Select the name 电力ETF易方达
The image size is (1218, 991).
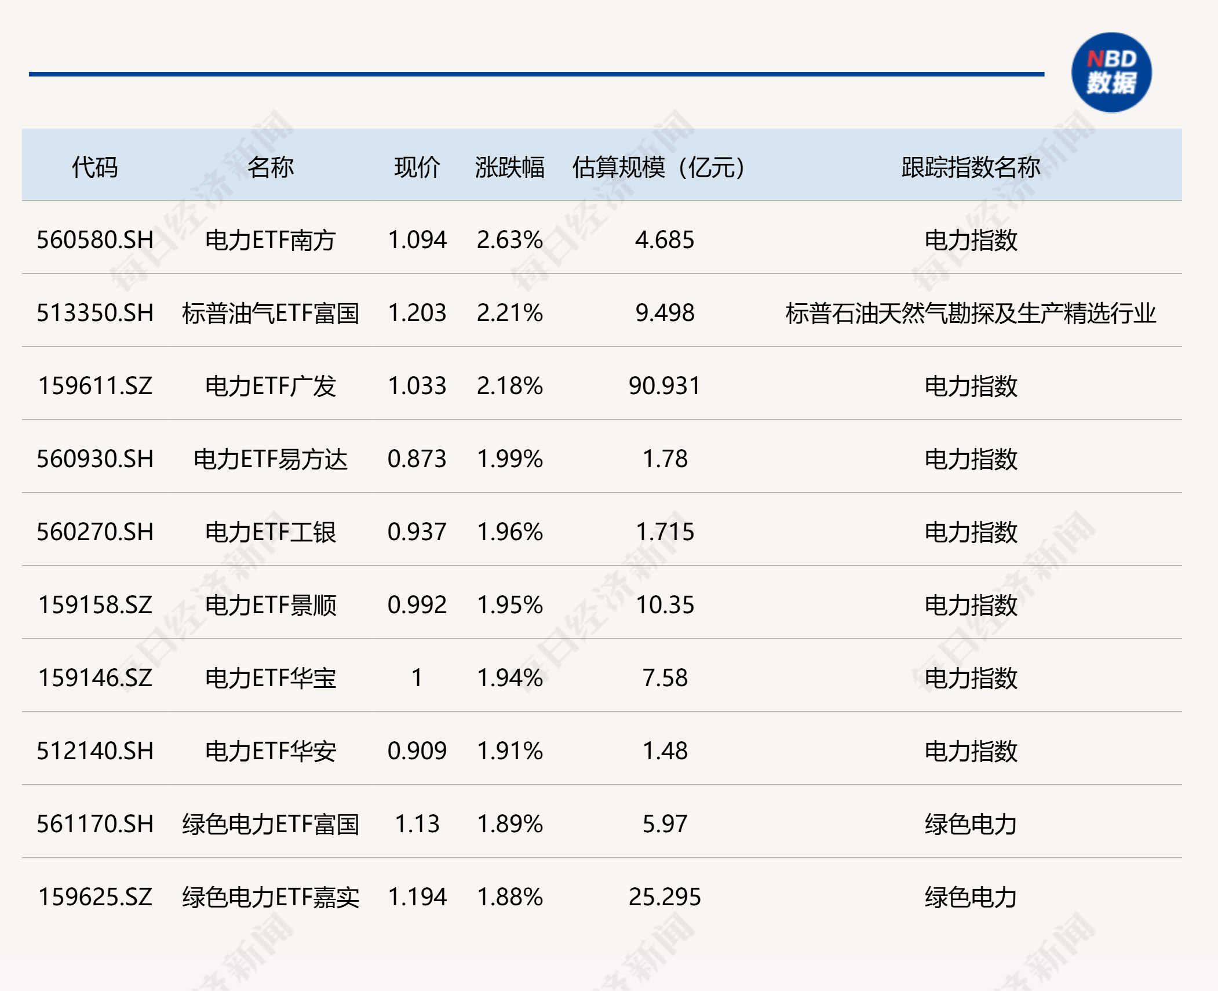(271, 459)
